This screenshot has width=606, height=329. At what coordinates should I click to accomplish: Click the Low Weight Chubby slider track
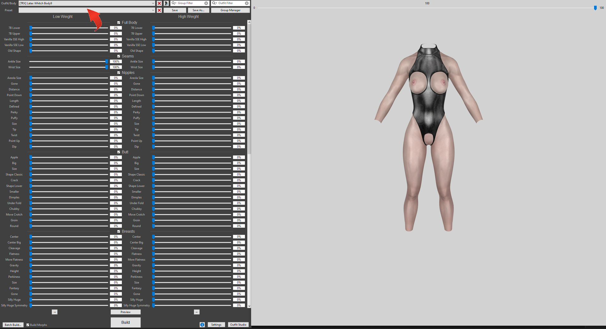69,209
